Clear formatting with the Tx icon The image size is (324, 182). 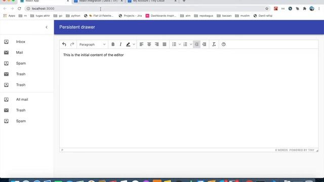[x=214, y=44]
